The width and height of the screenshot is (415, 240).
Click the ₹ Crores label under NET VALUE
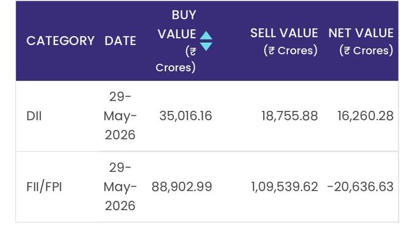(x=366, y=51)
